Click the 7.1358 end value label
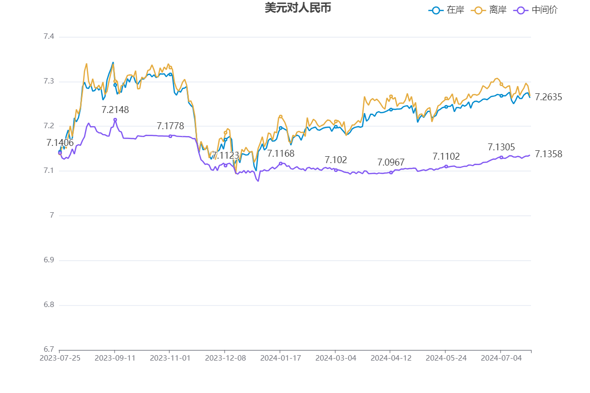Screen dimensions: 590x393 [548, 154]
